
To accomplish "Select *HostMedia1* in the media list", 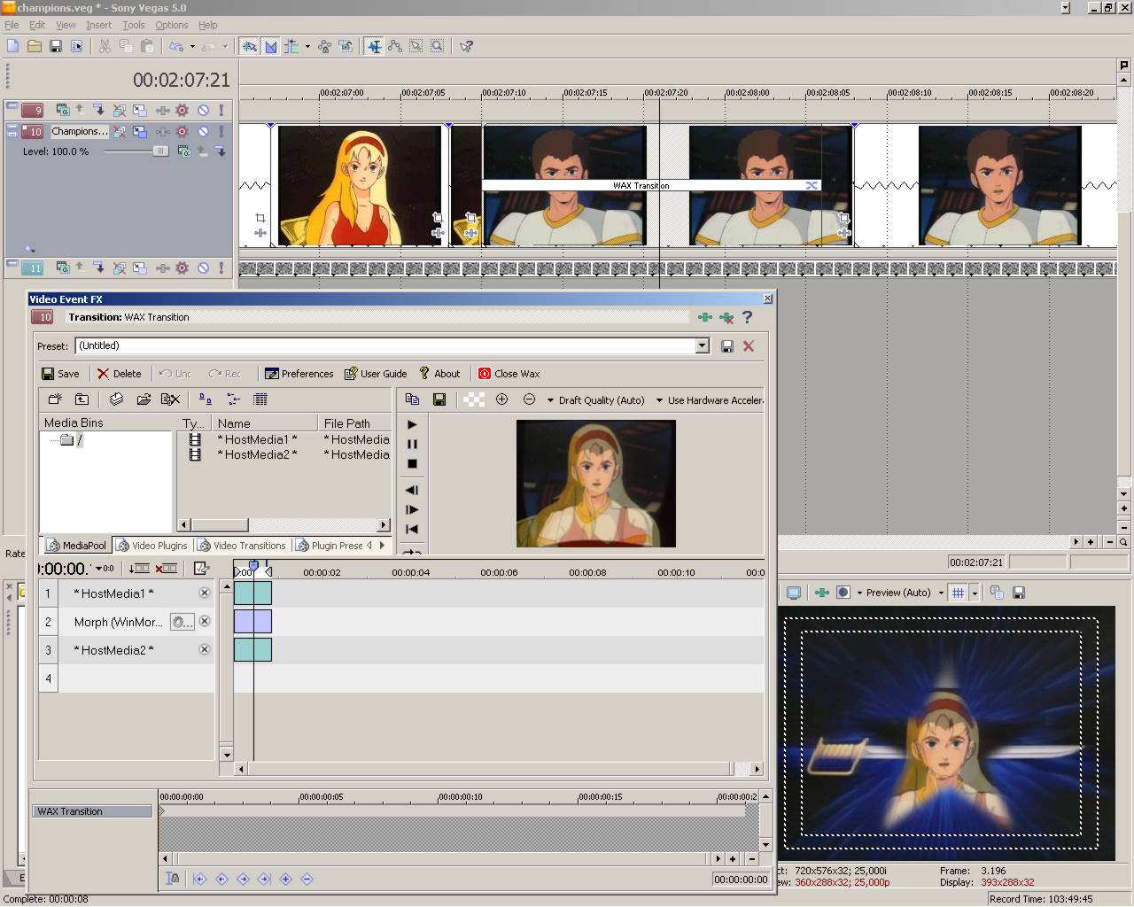I will click(x=257, y=439).
